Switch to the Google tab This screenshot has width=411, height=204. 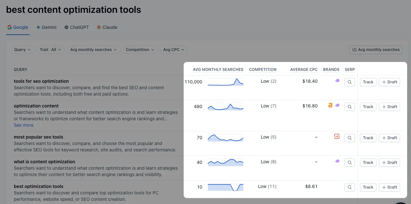(18, 27)
